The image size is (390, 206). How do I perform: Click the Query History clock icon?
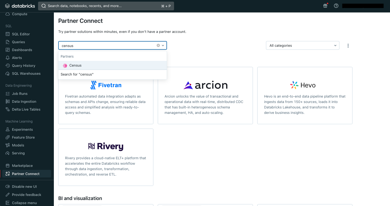point(8,65)
